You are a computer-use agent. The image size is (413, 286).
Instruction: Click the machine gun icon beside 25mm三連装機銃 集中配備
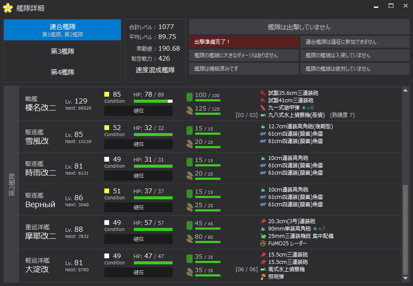263,236
